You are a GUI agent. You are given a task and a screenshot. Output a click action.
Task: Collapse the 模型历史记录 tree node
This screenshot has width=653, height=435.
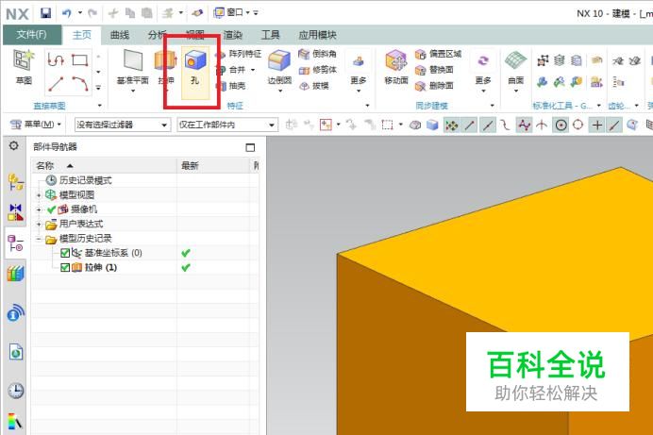(39, 239)
